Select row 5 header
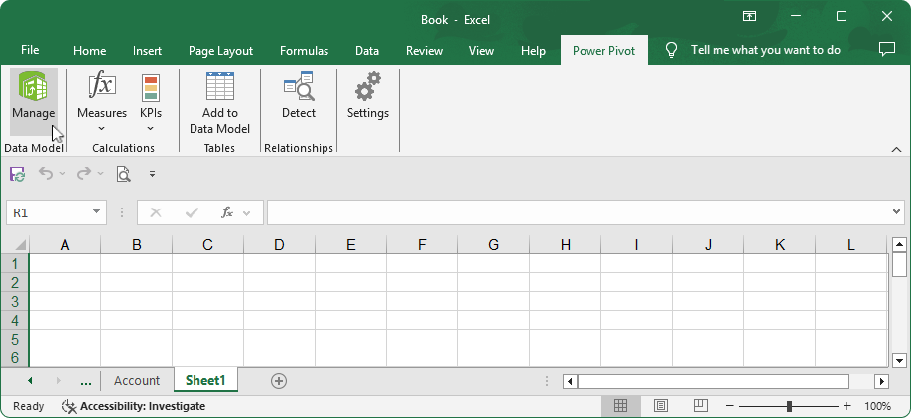Viewport: 911px width, 418px height. point(15,339)
